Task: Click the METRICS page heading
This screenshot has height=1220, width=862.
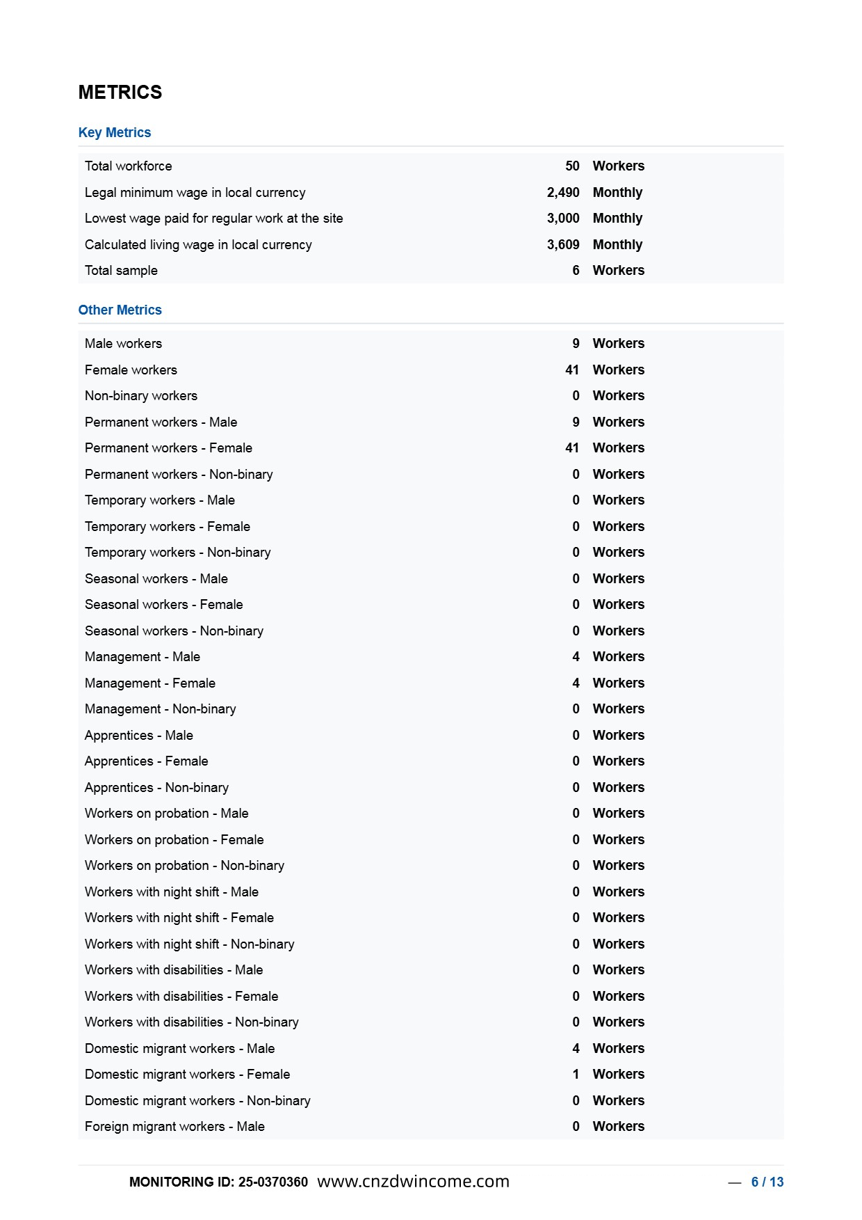Action: [x=120, y=93]
